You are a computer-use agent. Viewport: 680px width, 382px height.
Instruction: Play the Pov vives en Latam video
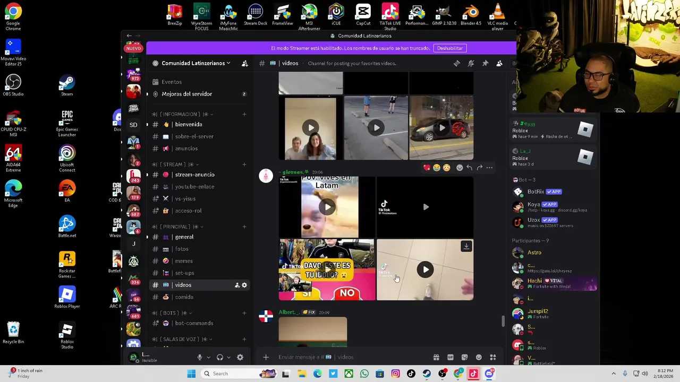327,207
